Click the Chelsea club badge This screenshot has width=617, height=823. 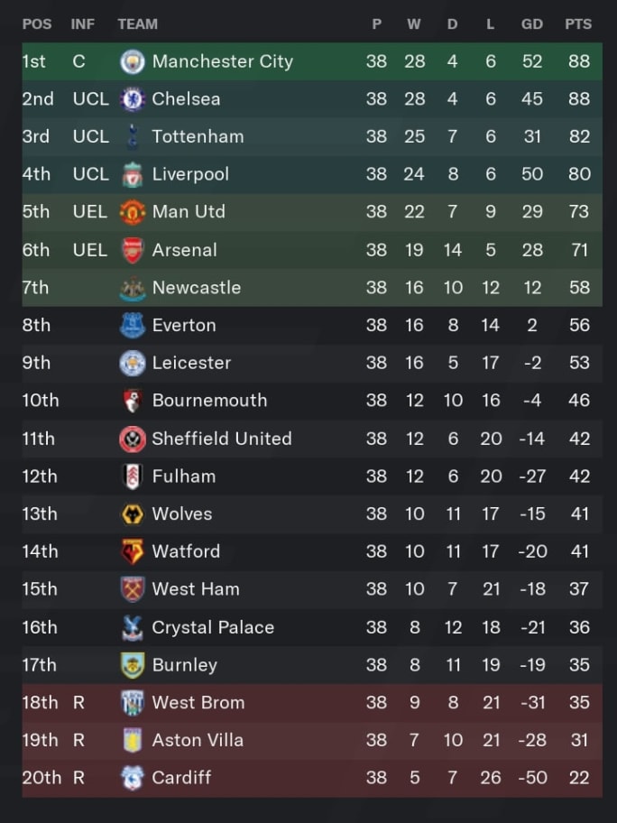pos(133,99)
